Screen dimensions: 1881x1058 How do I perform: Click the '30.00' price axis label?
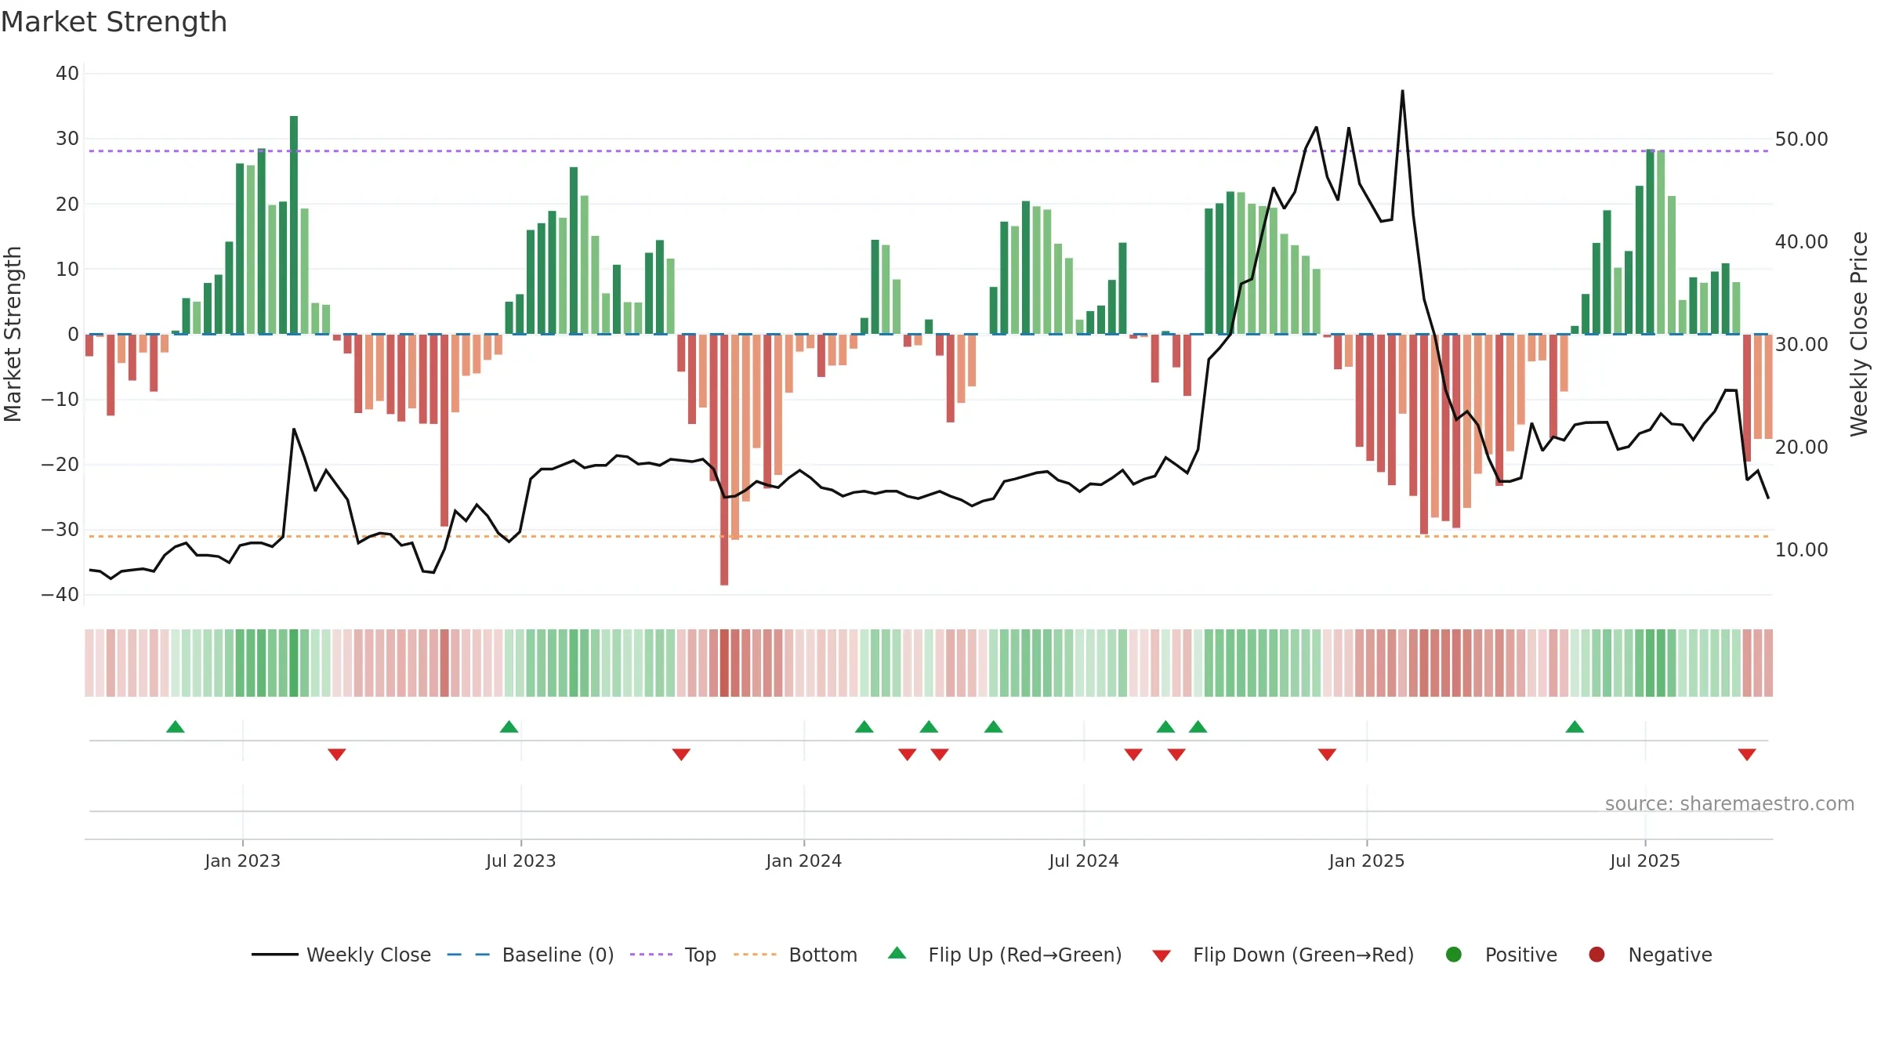[1801, 345]
